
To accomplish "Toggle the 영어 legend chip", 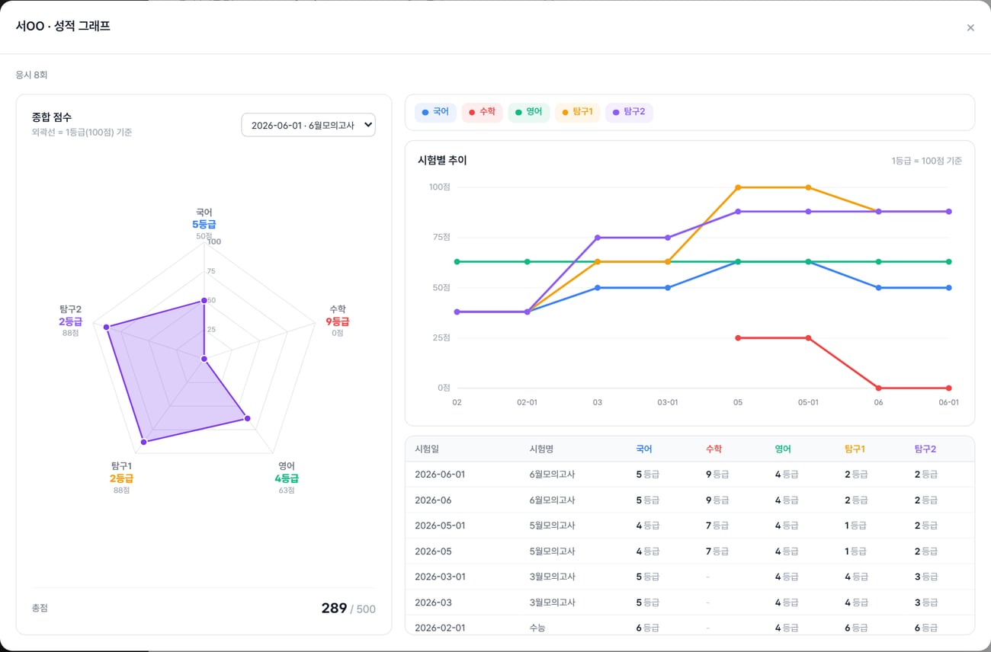I will [528, 112].
